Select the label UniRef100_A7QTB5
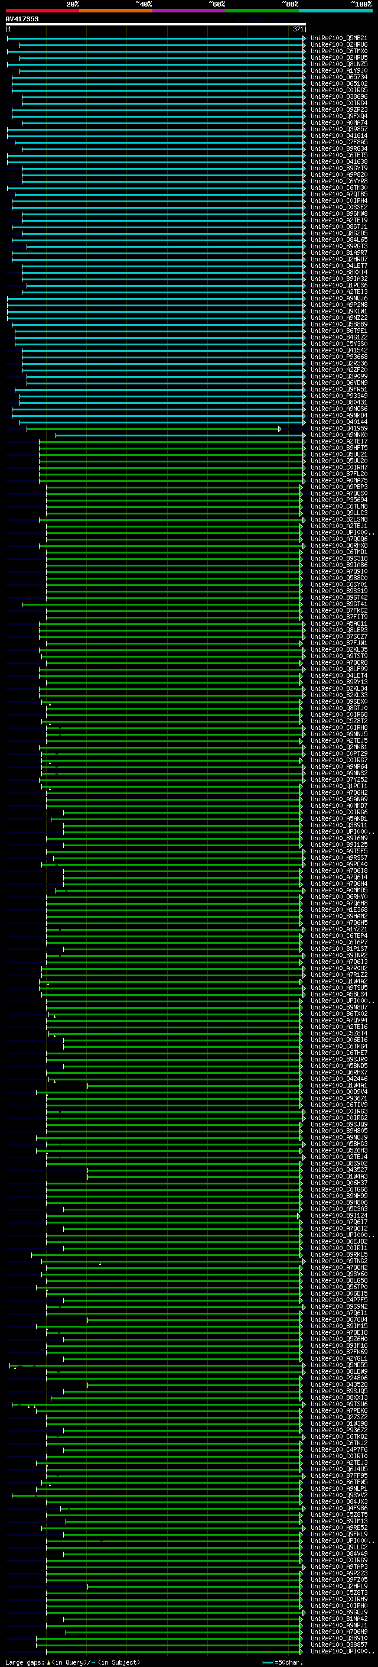 tap(339, 194)
